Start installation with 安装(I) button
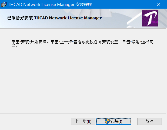This screenshot has width=167, height=130. tap(113, 121)
